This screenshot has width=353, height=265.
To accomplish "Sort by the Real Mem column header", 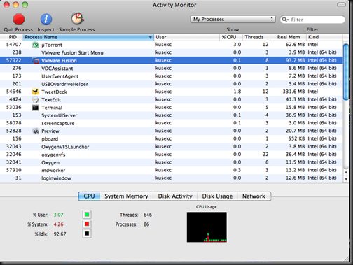I will coord(289,37).
